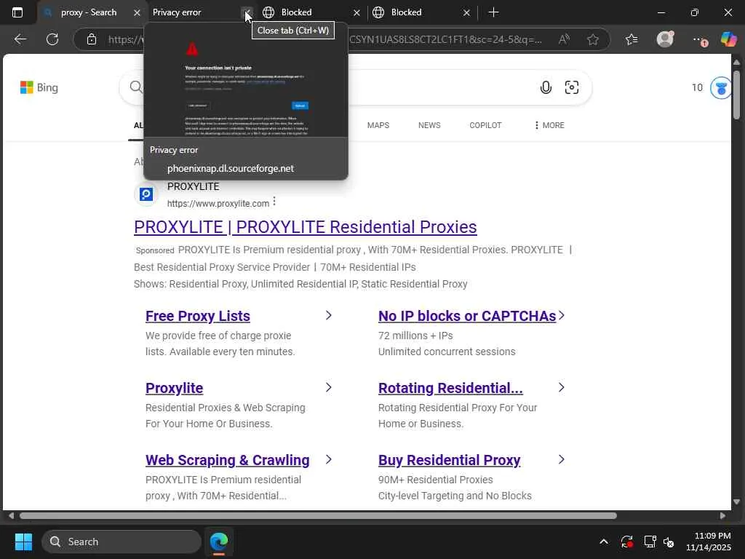Open visual search camera icon
The width and height of the screenshot is (745, 559).
point(572,87)
